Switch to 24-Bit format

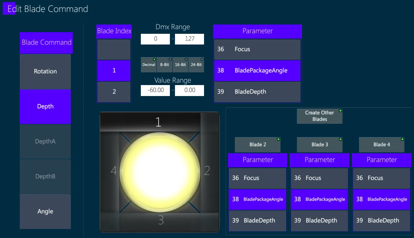196,65
